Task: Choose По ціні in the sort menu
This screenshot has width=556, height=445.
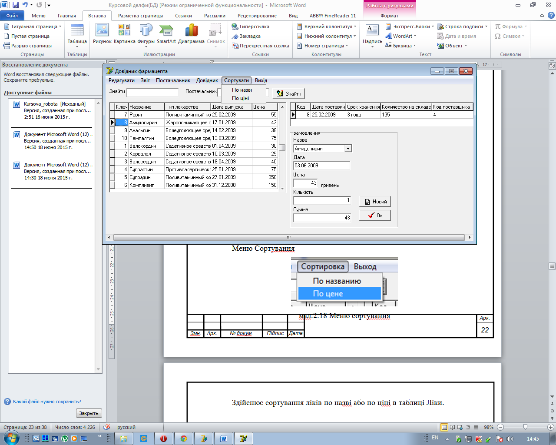Action: (x=240, y=98)
